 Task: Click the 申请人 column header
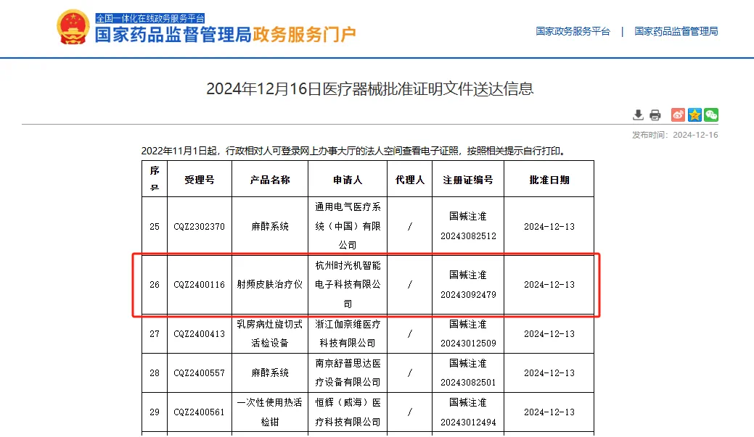coord(347,180)
